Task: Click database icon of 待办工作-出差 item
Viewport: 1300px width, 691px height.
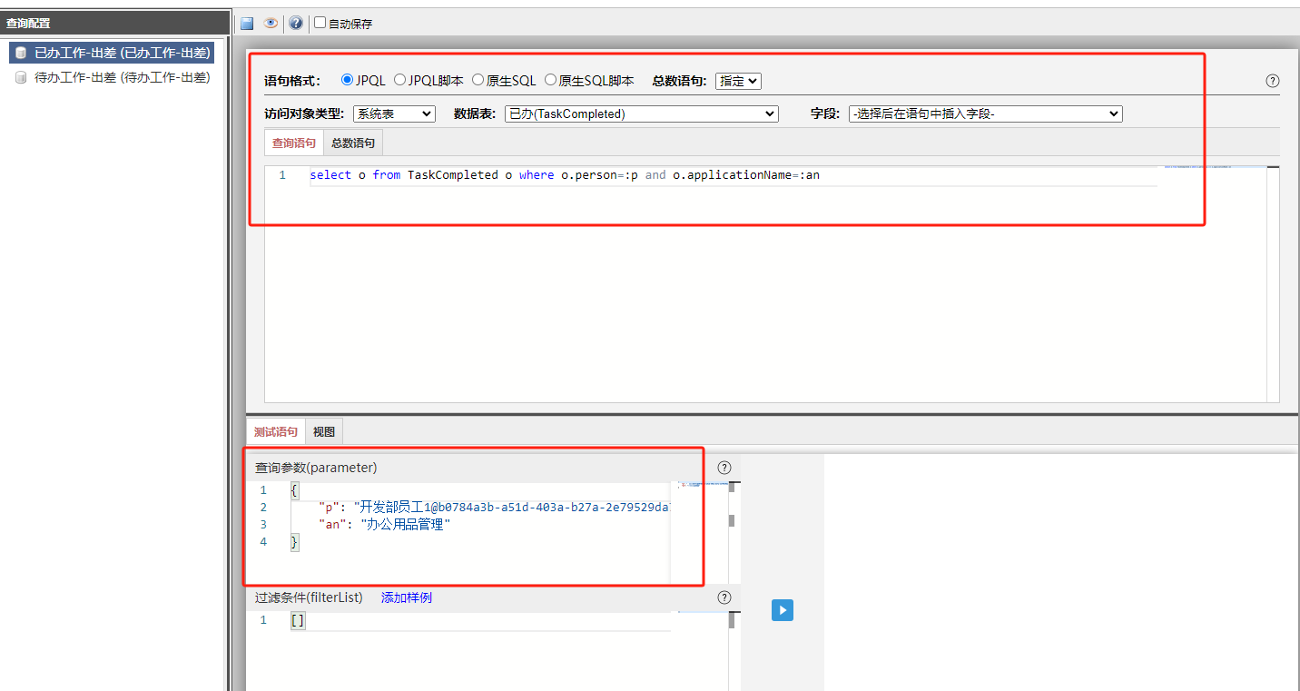Action: tap(21, 78)
